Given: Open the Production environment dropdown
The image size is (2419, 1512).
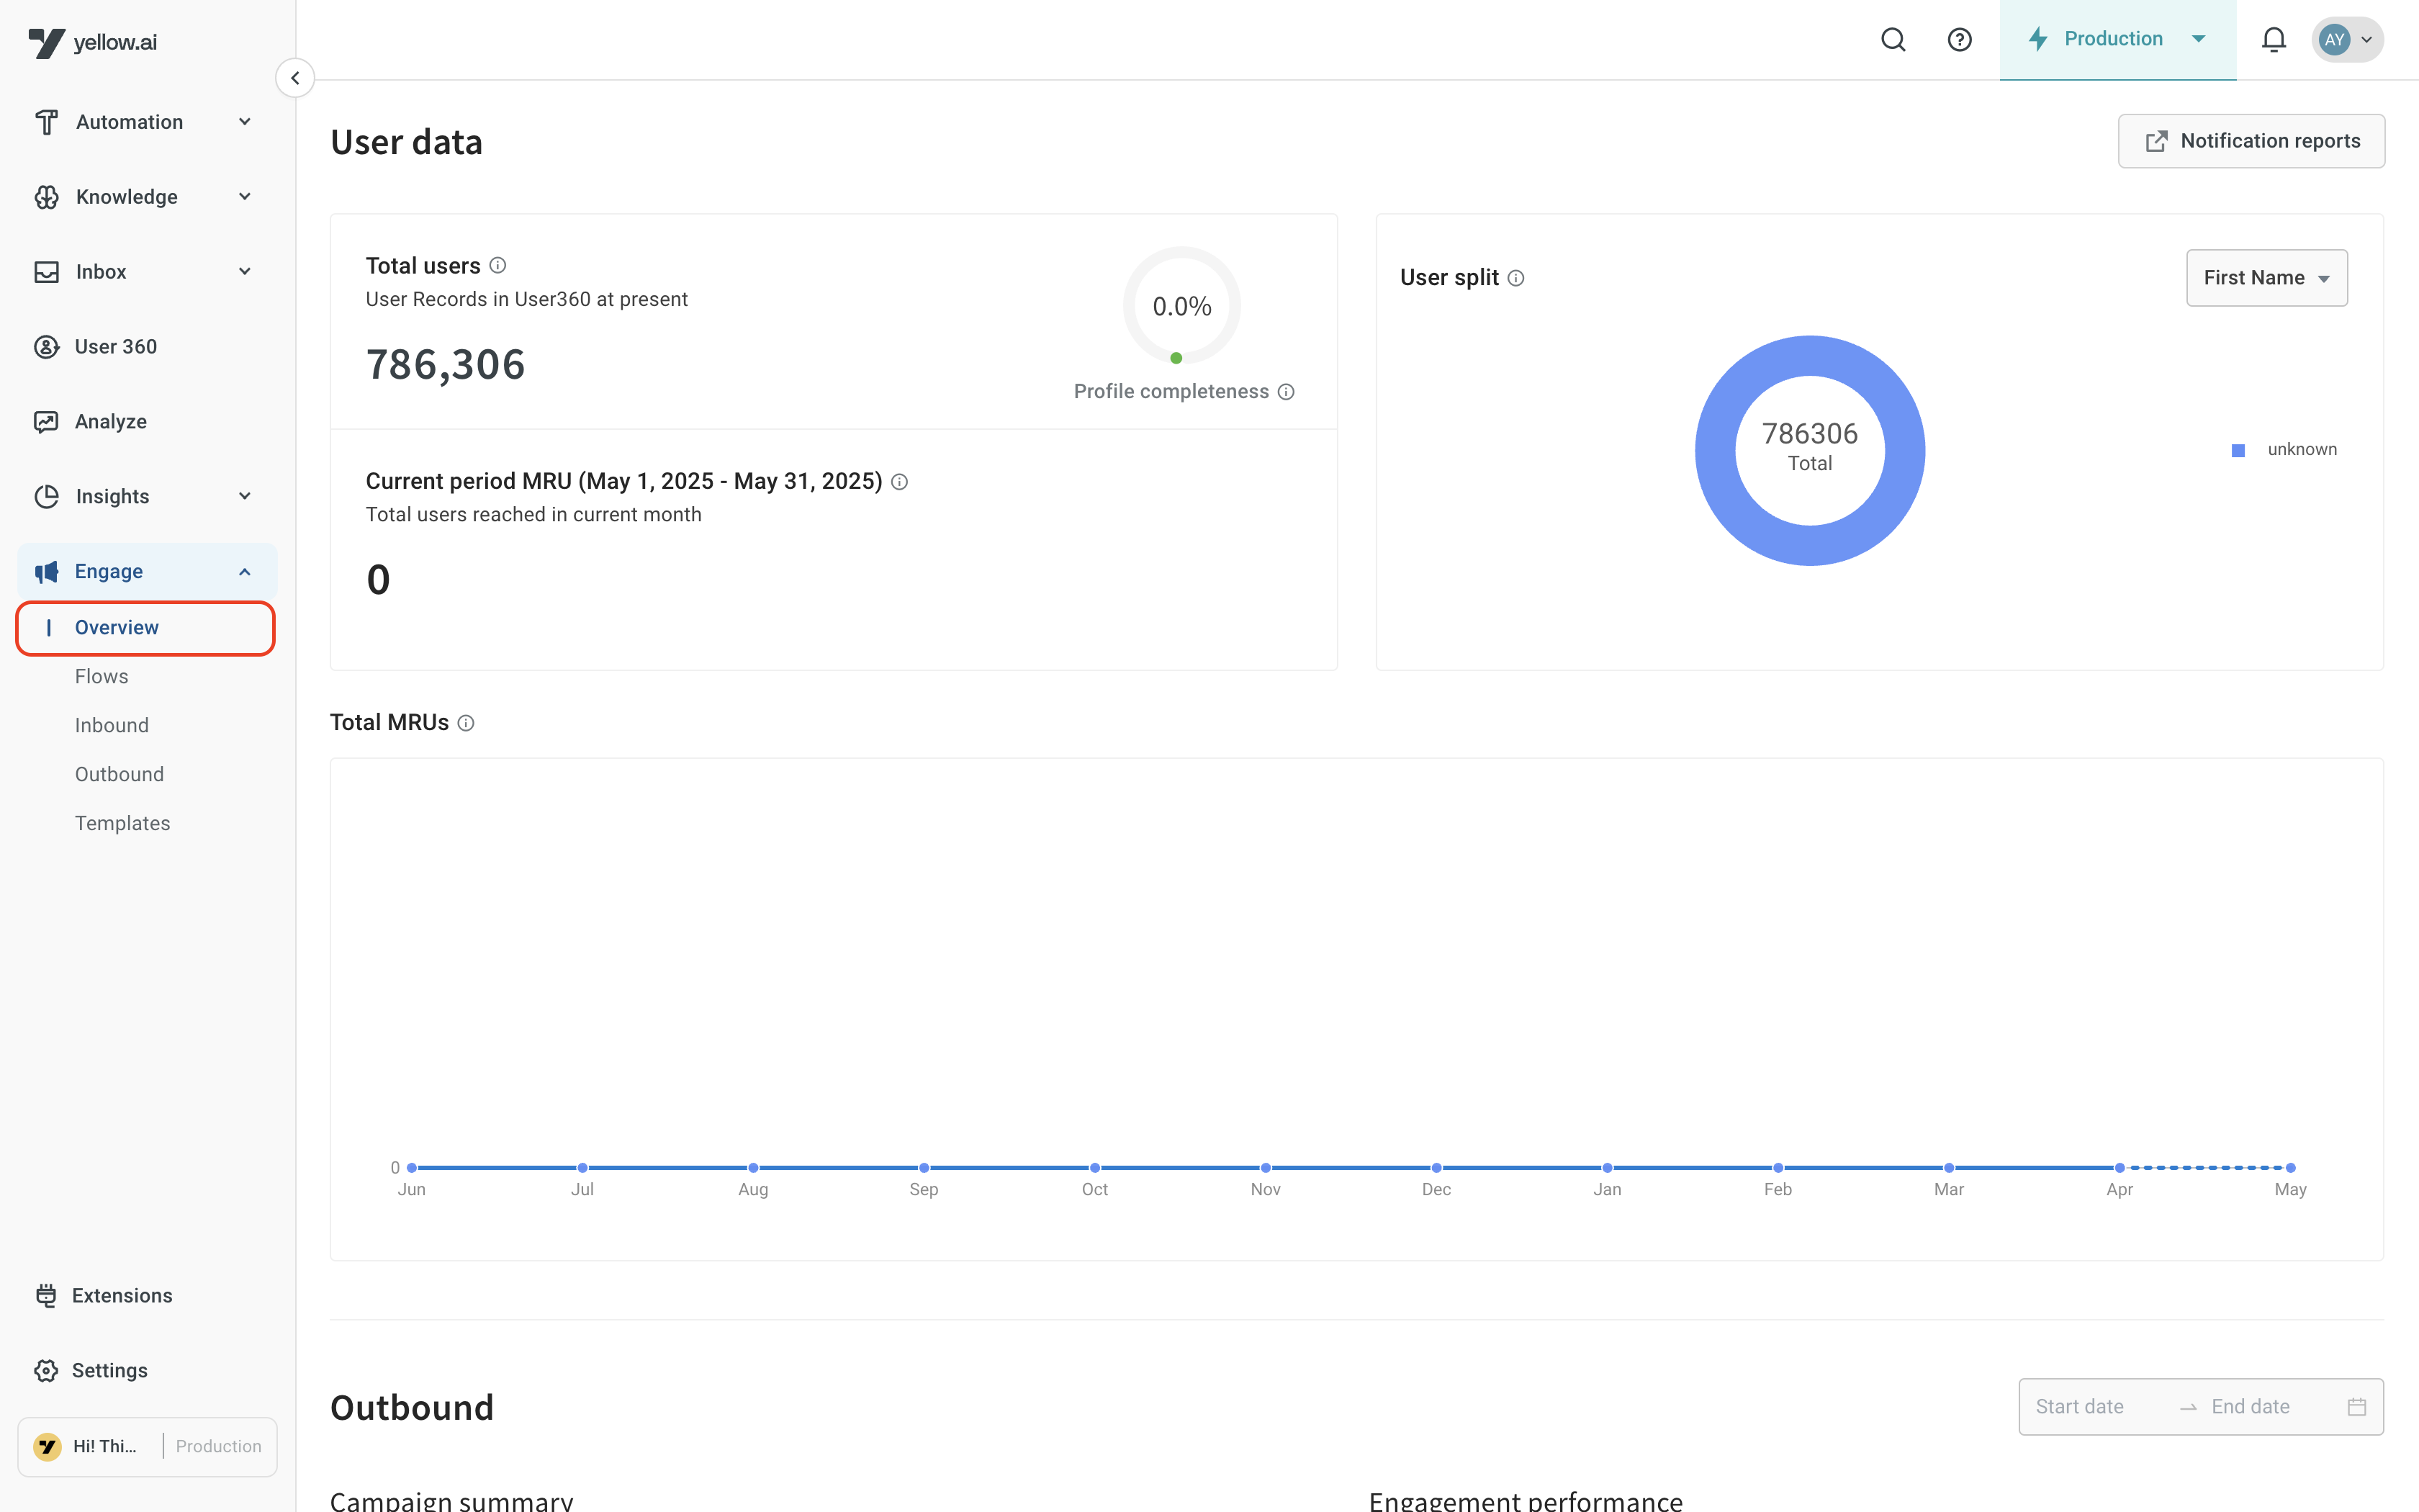Looking at the screenshot, I should click(x=2117, y=39).
